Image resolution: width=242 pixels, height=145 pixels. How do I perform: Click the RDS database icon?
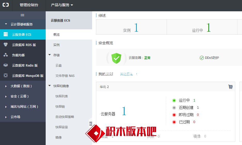(x=6, y=44)
